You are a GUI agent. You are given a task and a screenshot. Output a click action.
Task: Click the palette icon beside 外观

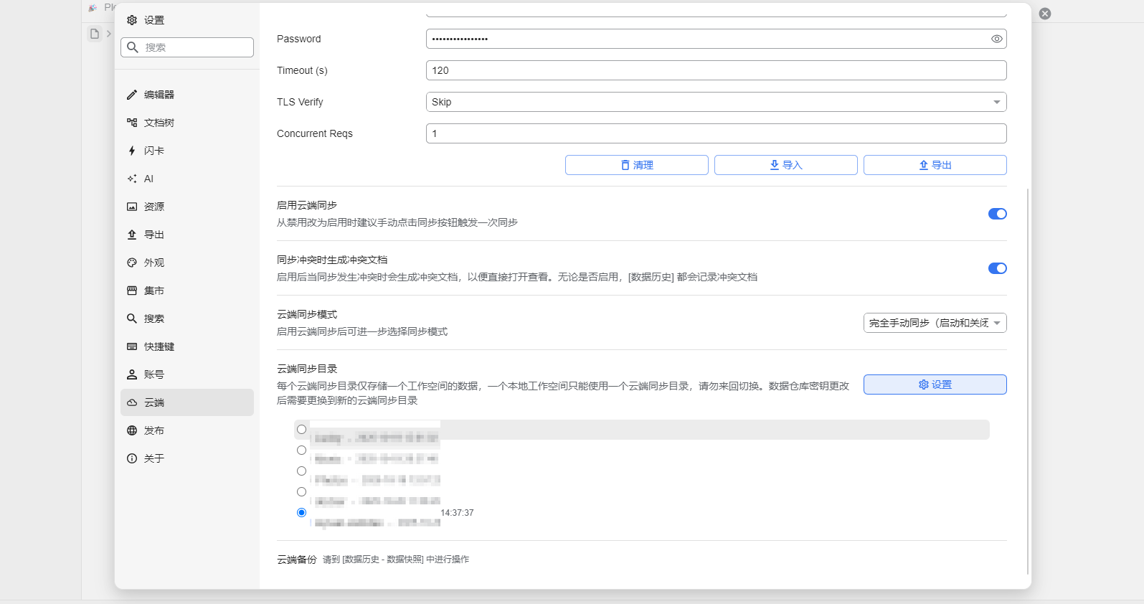(x=132, y=263)
